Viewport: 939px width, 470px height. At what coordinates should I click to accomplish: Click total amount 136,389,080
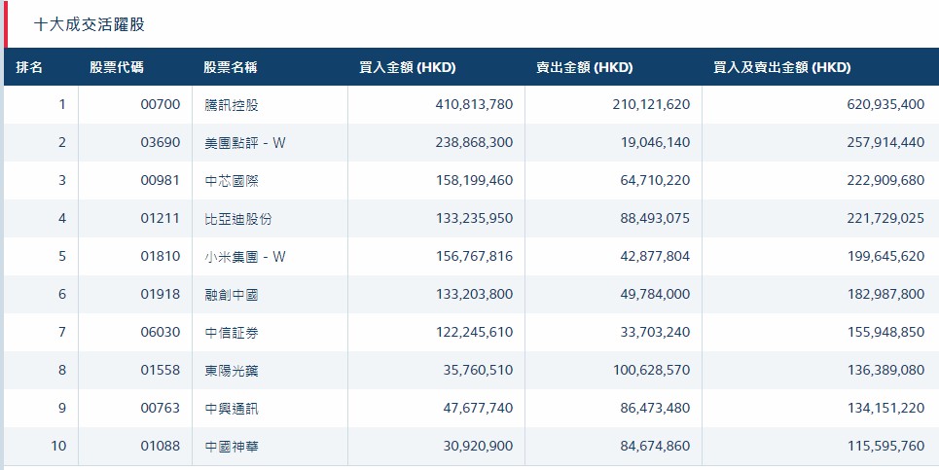885,371
